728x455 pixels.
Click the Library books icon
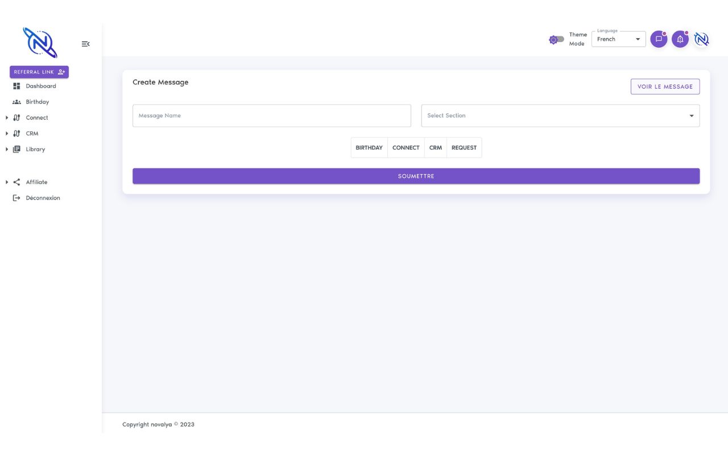tap(16, 149)
